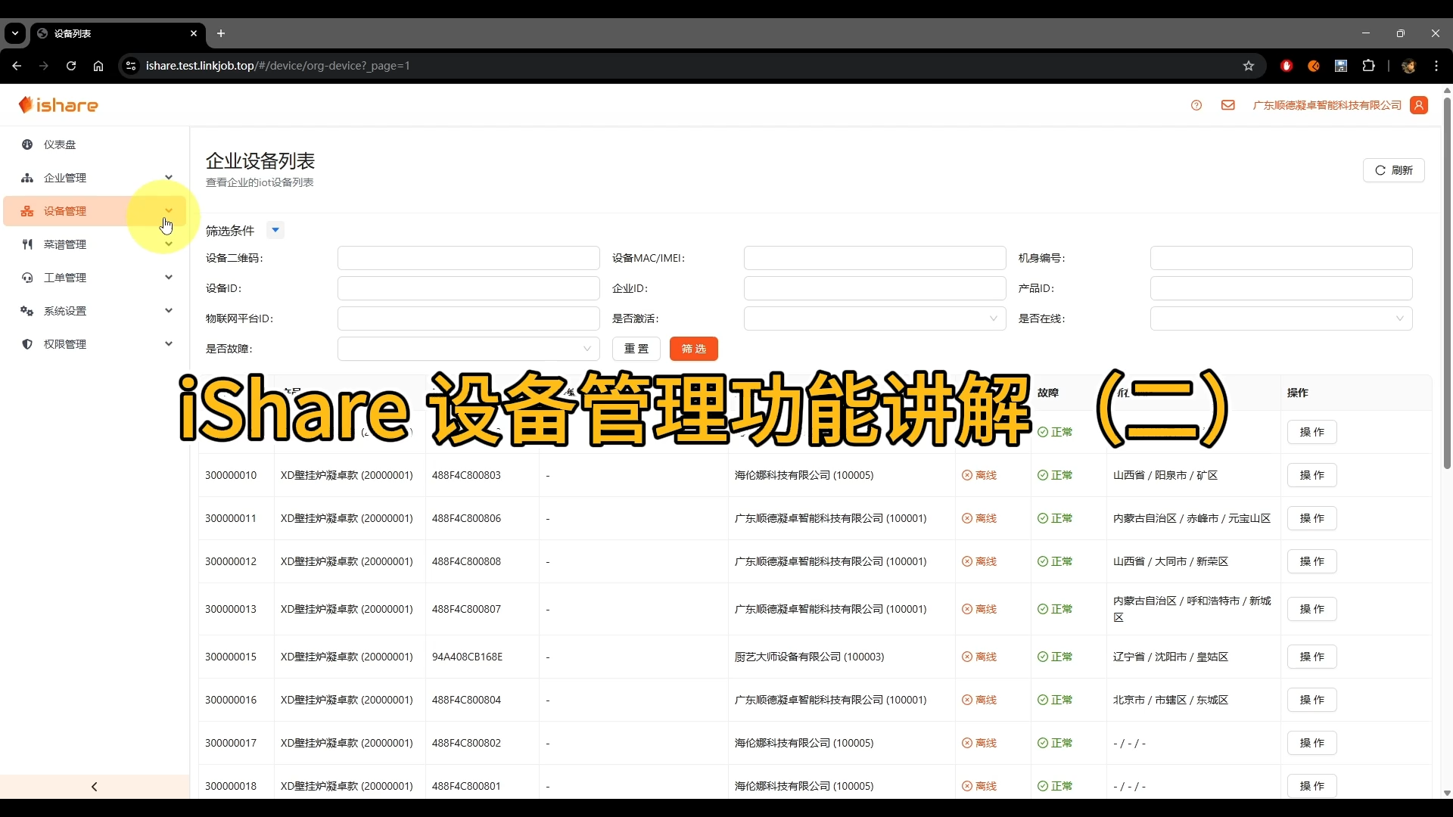This screenshot has width=1453, height=817.
Task: Open the mail message icon in header
Action: (x=1227, y=105)
